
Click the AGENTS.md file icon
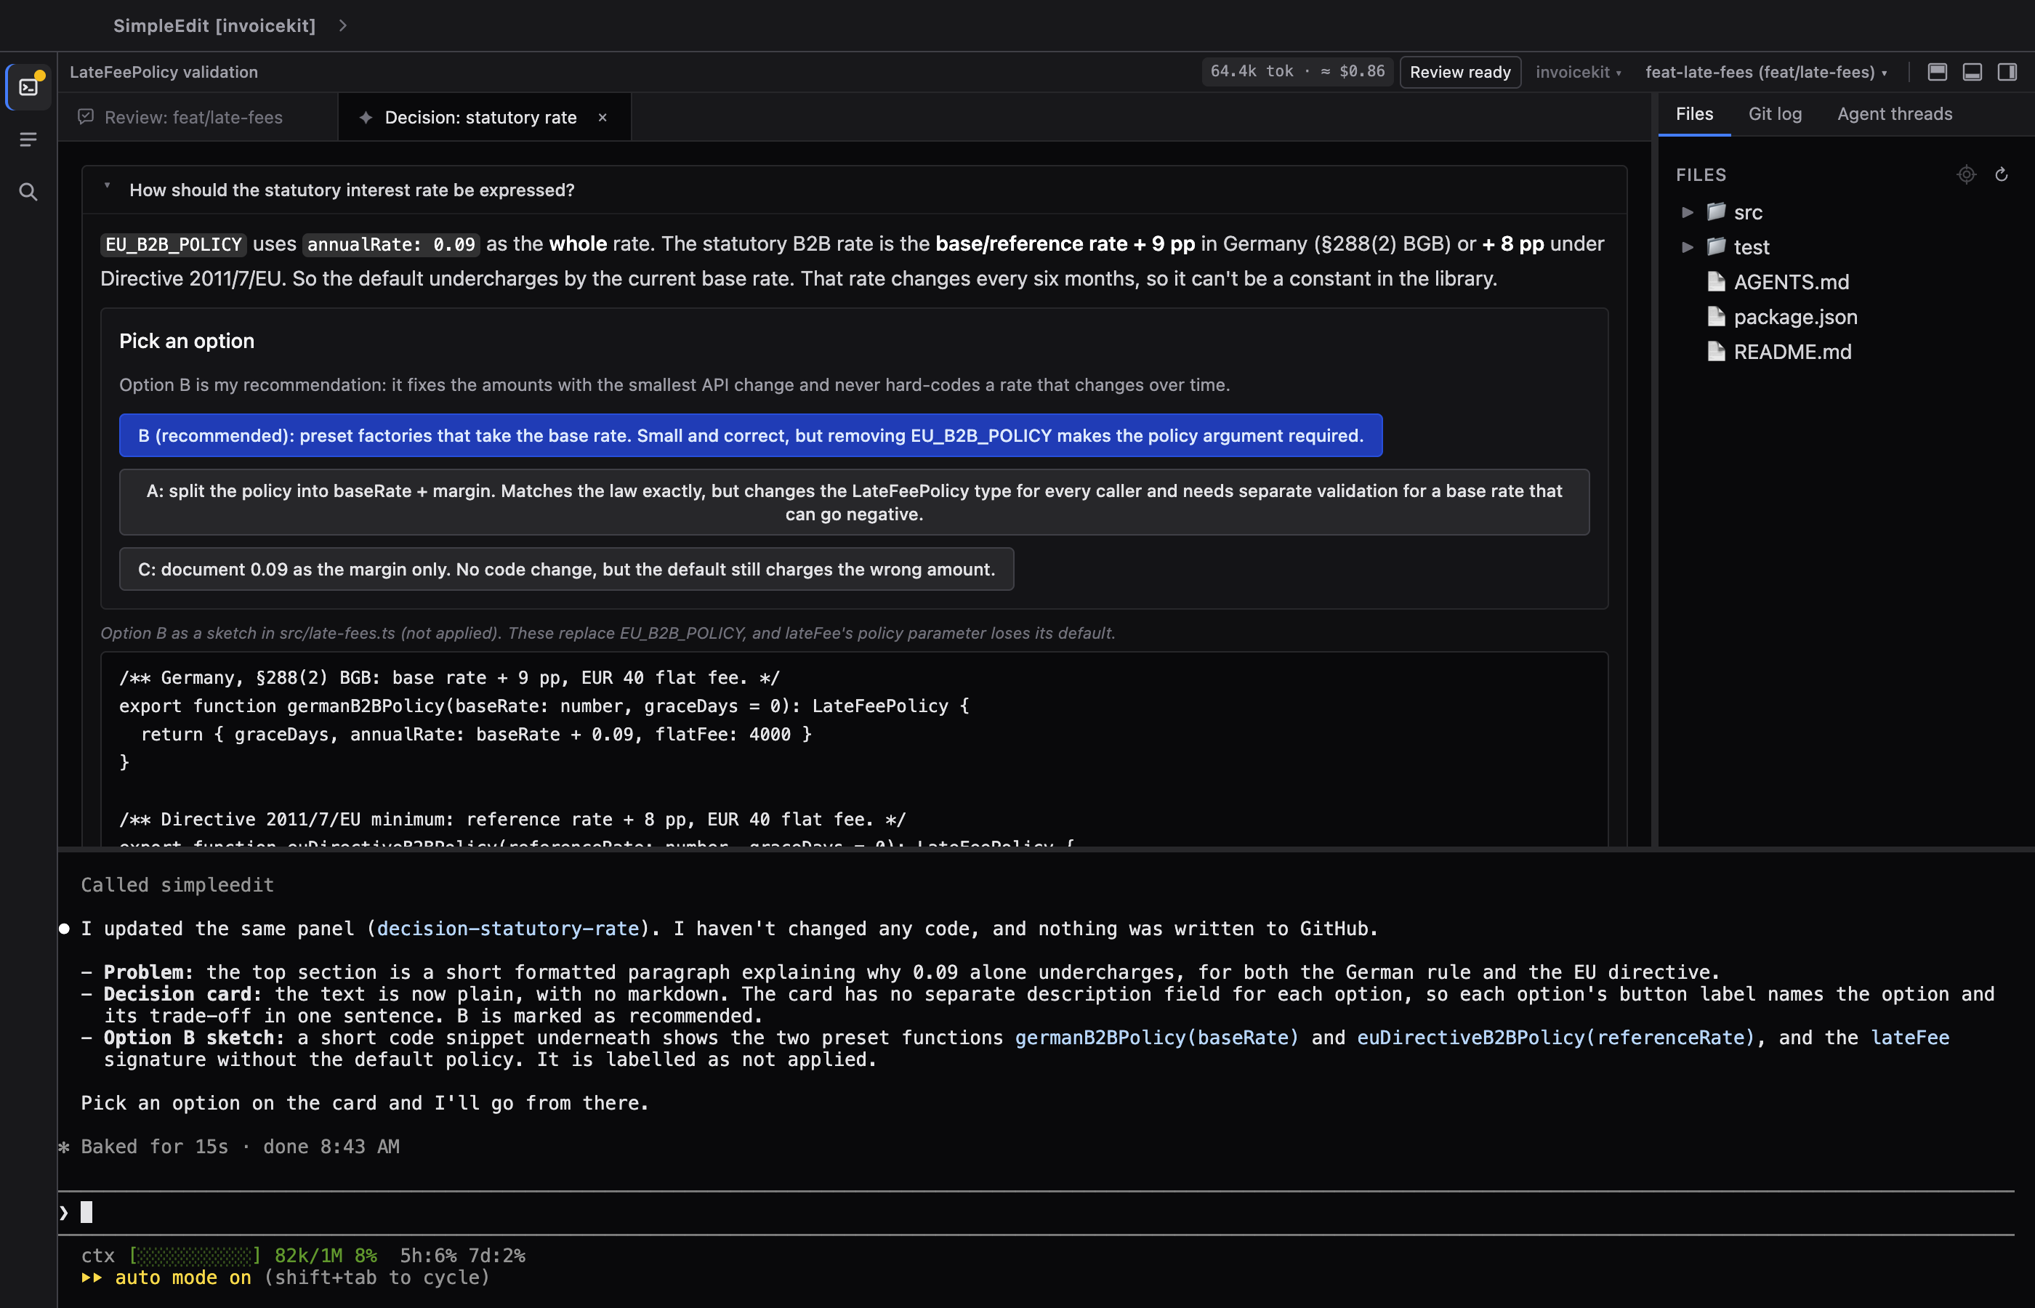pos(1717,281)
